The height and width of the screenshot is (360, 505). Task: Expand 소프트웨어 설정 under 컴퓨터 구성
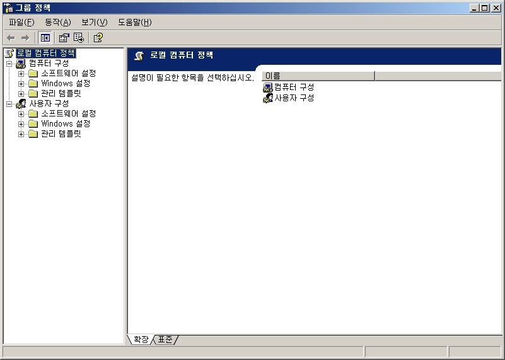coord(21,74)
